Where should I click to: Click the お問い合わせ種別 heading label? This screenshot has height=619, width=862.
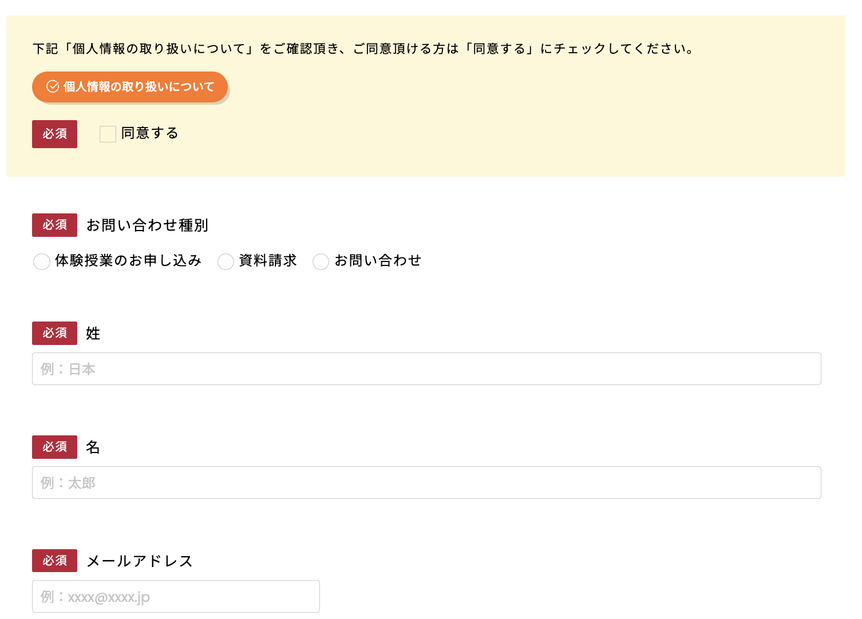click(x=147, y=225)
